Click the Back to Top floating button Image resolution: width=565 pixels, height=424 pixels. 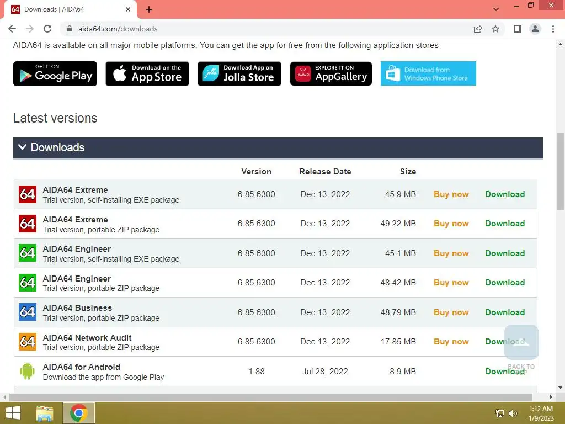(521, 342)
